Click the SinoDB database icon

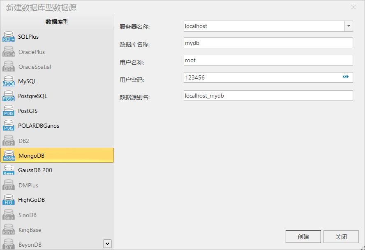click(9, 215)
